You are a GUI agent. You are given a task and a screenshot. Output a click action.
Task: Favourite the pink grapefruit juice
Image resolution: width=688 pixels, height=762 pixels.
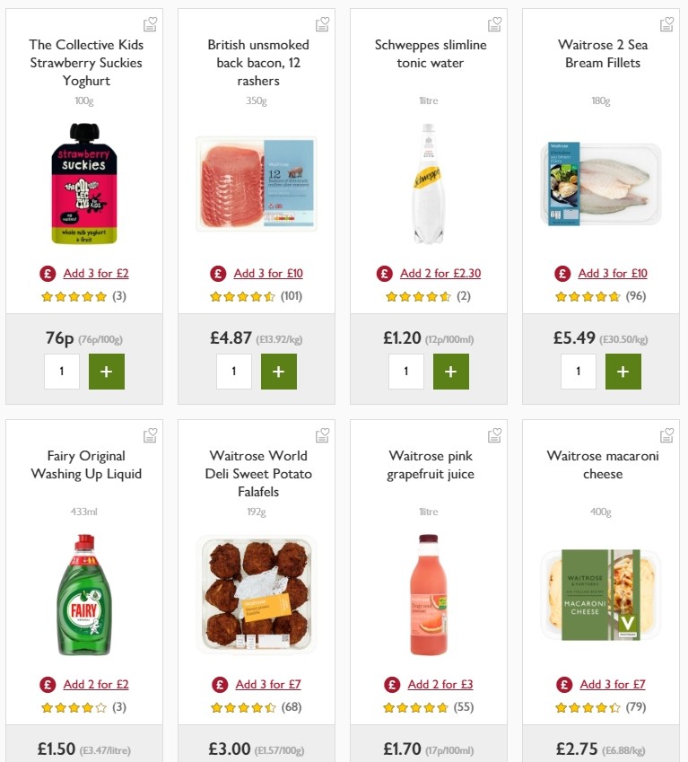[494, 434]
